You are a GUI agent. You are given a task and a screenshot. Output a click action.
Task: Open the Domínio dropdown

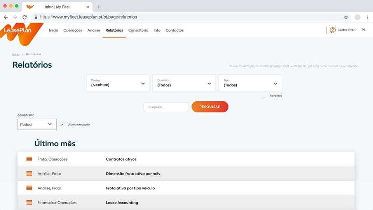tap(184, 83)
